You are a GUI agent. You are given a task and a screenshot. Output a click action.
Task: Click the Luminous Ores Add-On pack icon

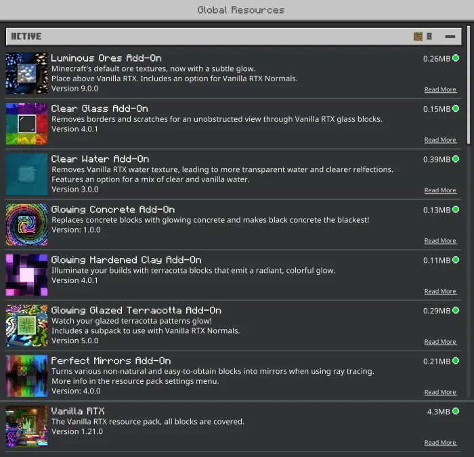(x=26, y=73)
